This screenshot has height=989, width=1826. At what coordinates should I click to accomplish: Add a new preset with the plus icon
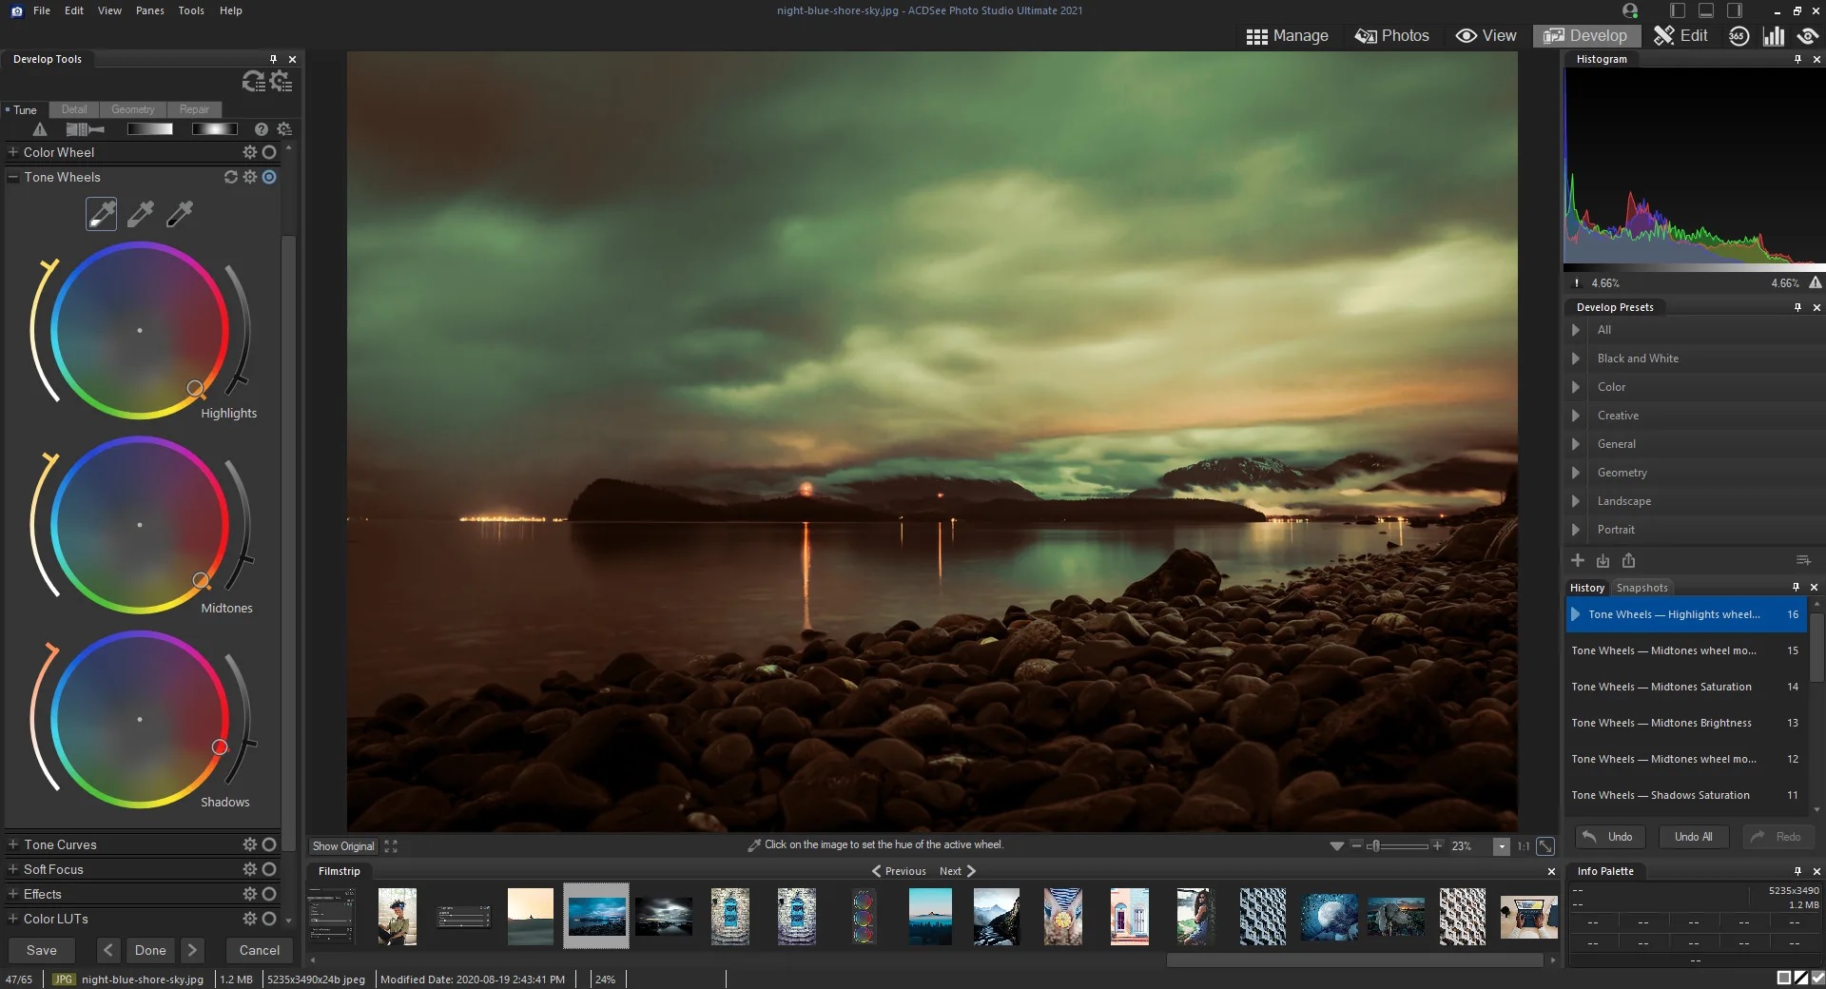click(1578, 561)
